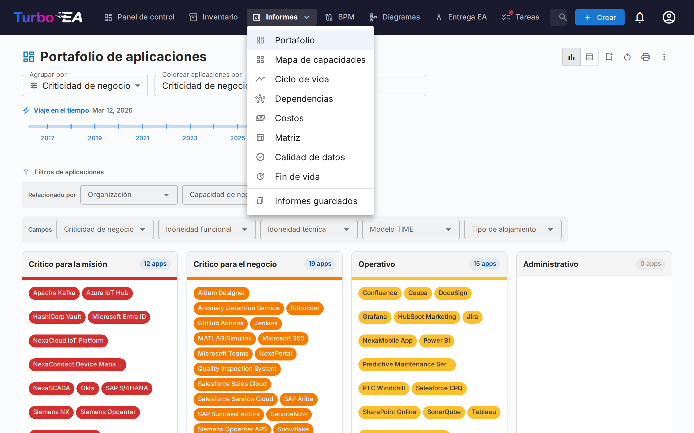
Task: Expand the Agrupar por dropdown
Action: tap(85, 86)
